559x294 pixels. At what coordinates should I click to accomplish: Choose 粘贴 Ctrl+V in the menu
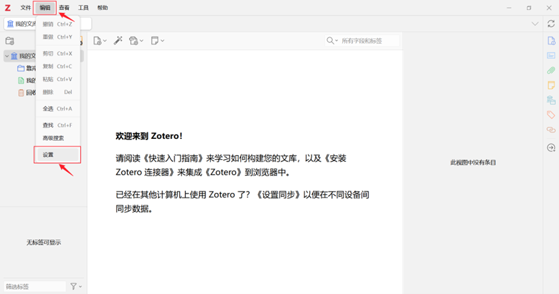click(x=57, y=79)
